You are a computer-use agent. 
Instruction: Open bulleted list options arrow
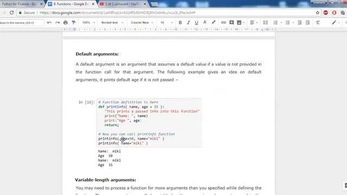(293, 23)
